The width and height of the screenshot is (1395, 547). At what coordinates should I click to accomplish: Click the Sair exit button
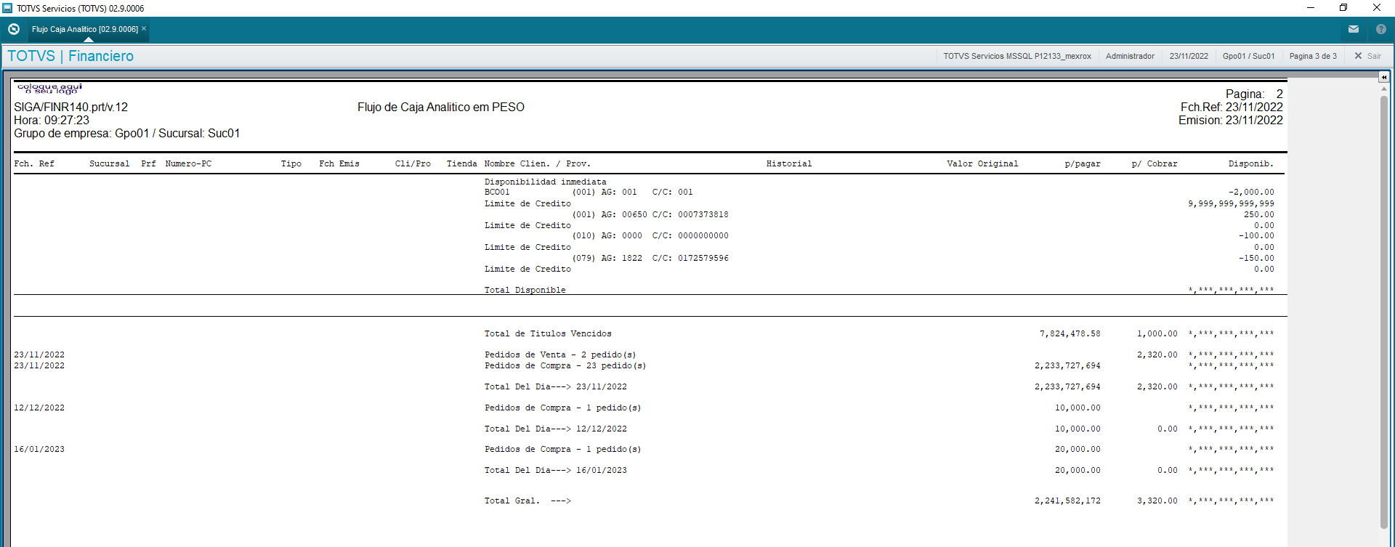coord(1367,56)
